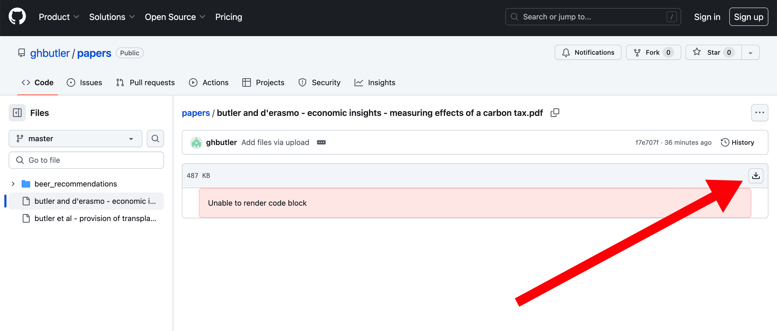Copy the file path icon
The image size is (777, 331).
coord(555,113)
